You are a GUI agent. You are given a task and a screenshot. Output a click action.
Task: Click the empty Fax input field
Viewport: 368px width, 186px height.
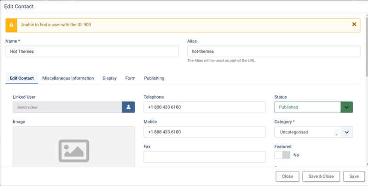tap(205, 157)
